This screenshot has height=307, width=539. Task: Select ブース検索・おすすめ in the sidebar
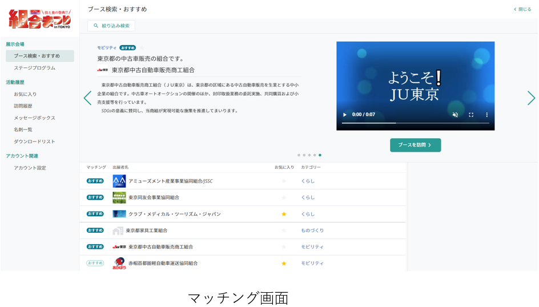[40, 56]
